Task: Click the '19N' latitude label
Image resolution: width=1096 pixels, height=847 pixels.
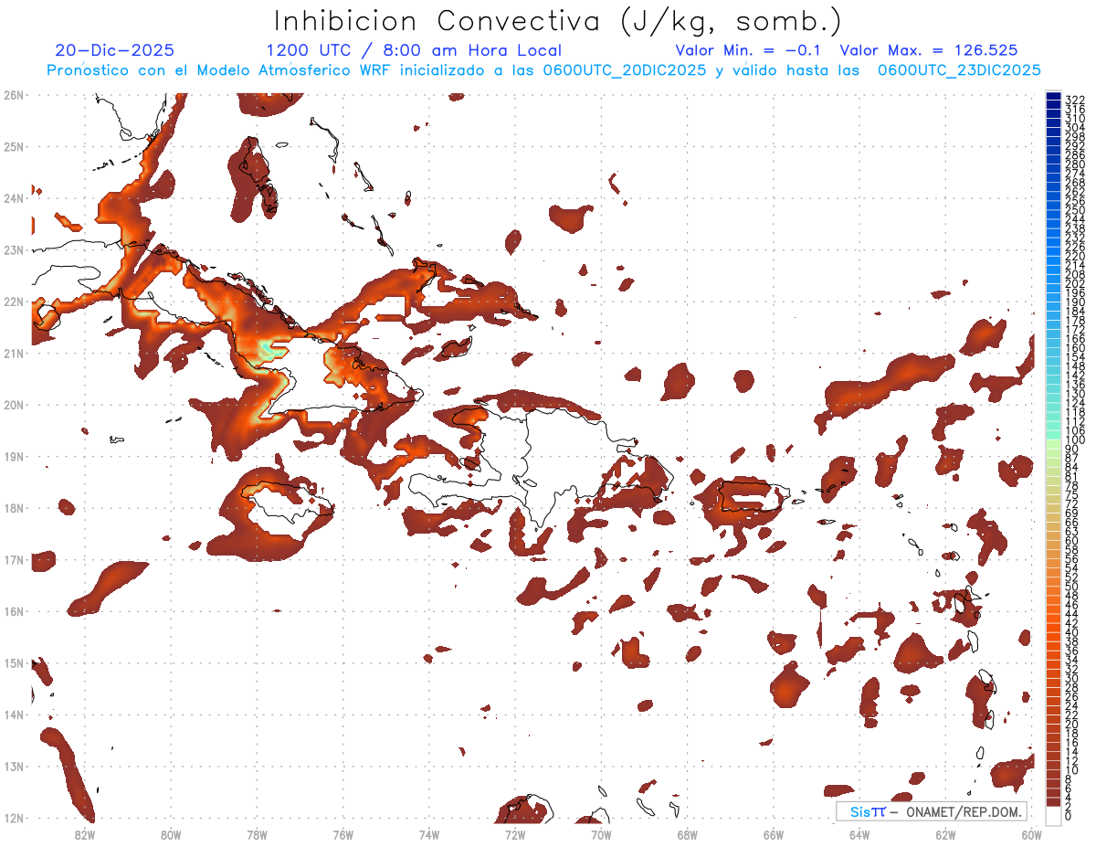Action: (13, 456)
